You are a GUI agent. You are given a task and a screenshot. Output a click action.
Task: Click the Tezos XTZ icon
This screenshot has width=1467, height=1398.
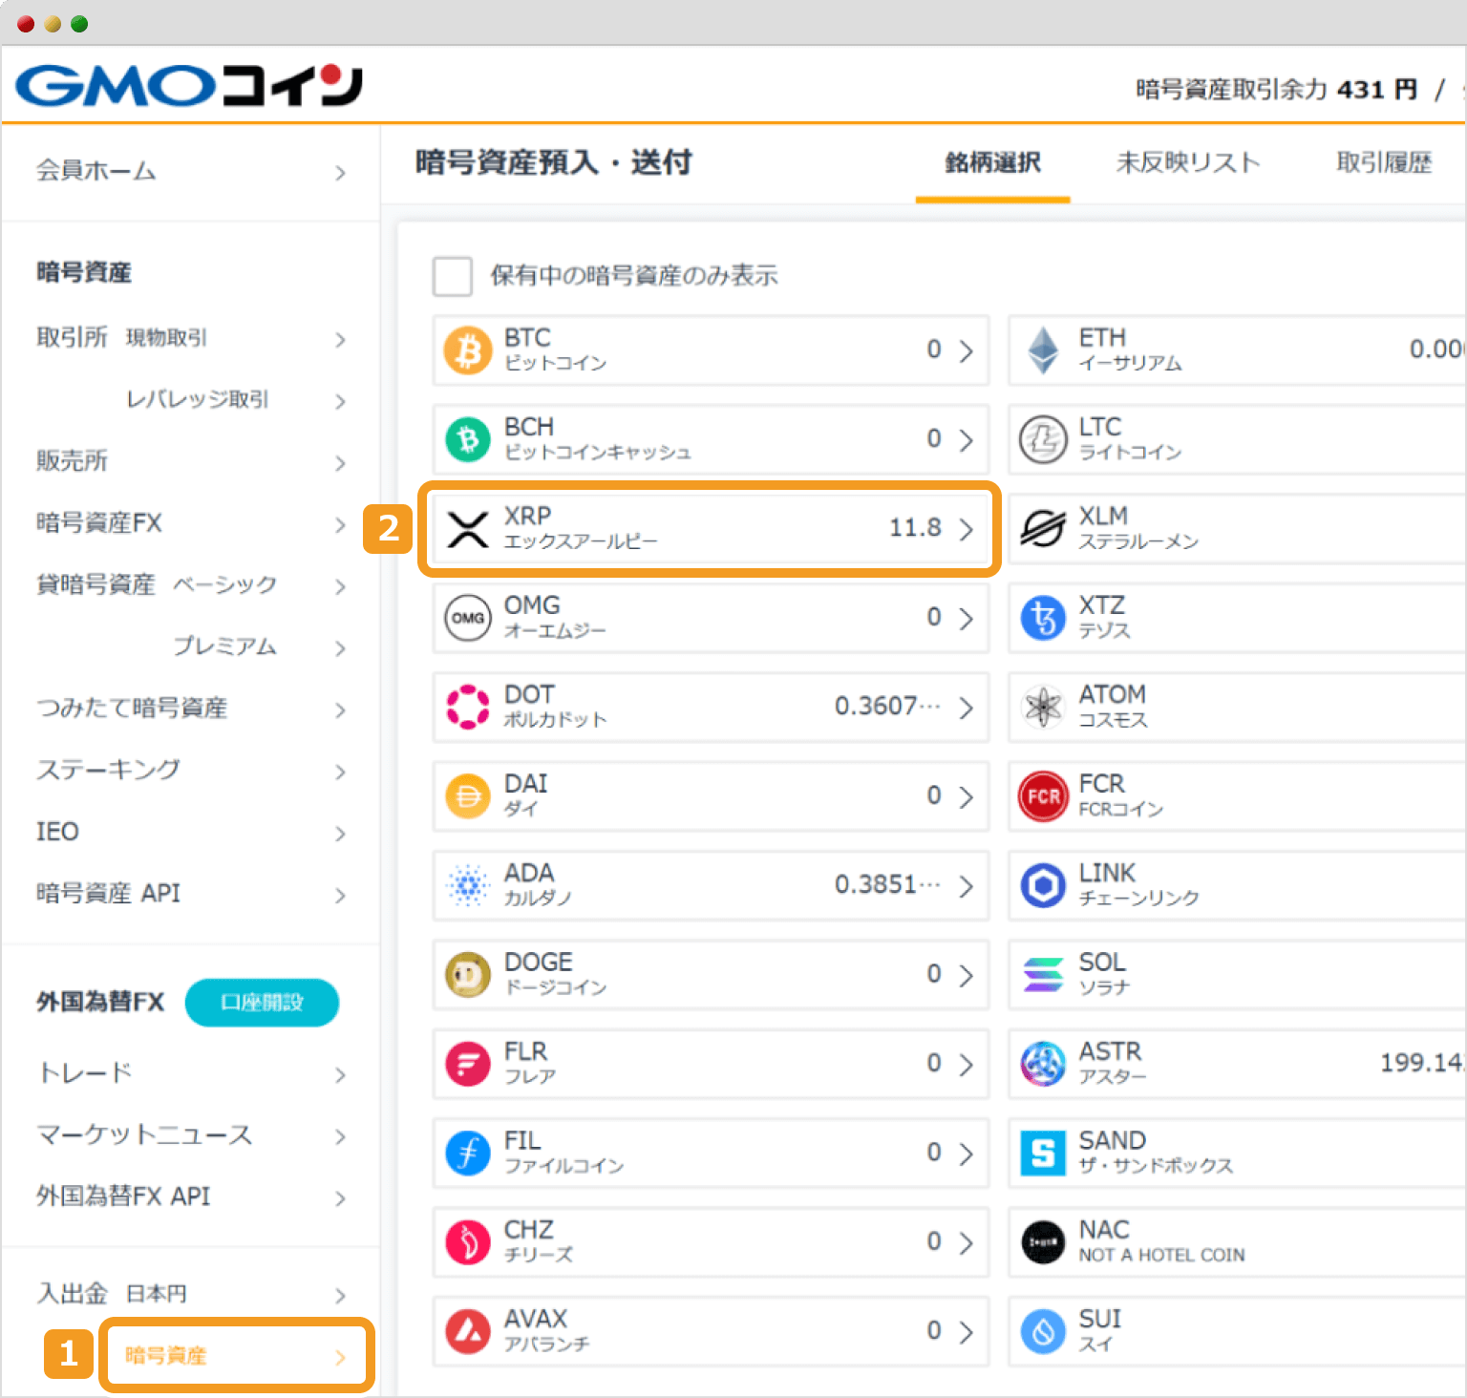click(x=1043, y=618)
